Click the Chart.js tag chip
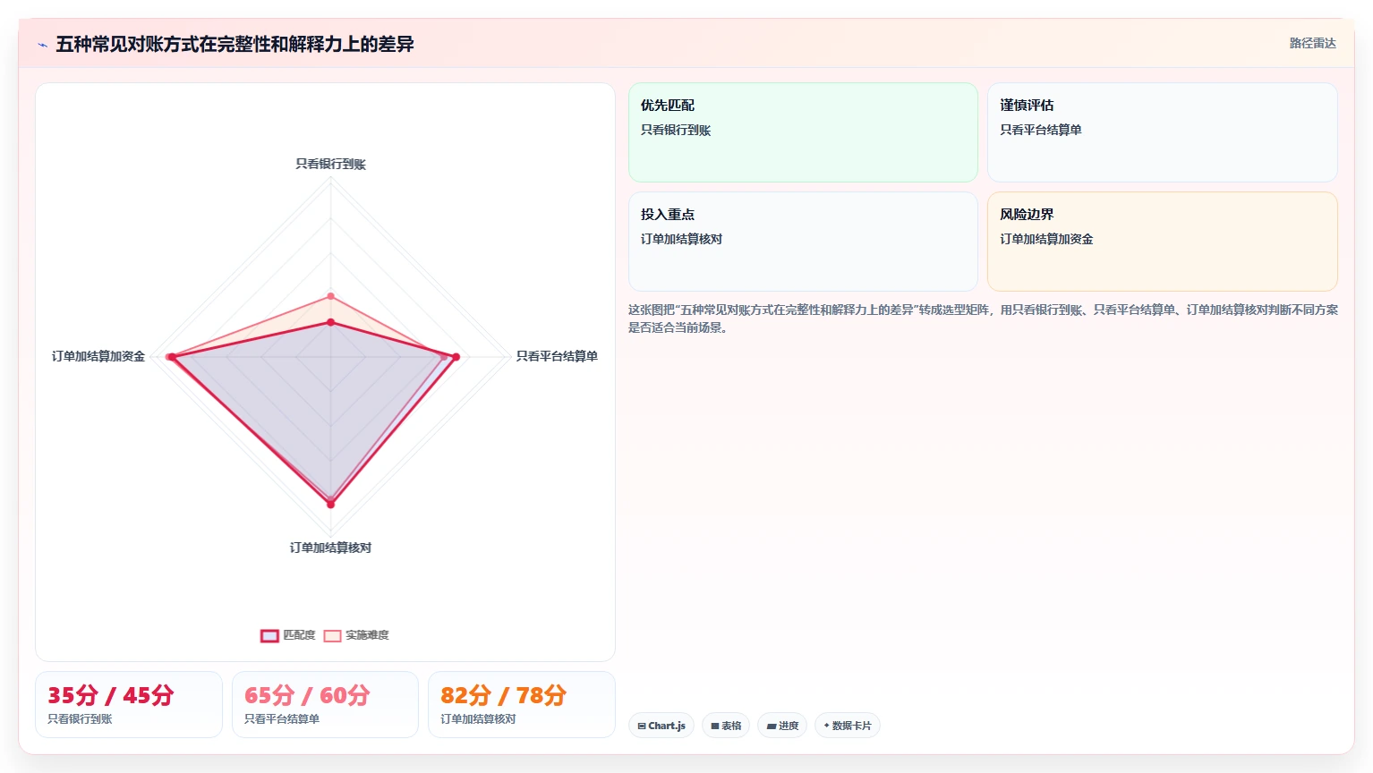The image size is (1373, 773). point(661,726)
